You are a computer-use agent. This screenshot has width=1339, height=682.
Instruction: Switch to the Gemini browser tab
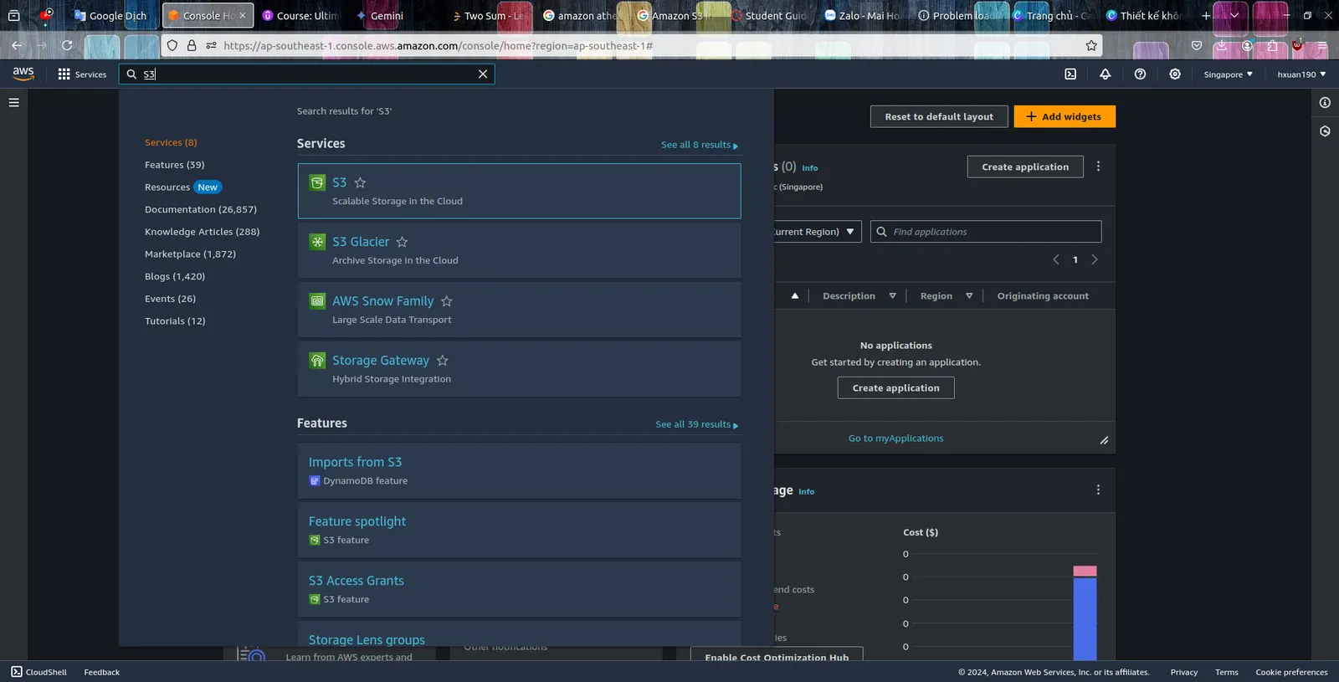[x=379, y=16]
